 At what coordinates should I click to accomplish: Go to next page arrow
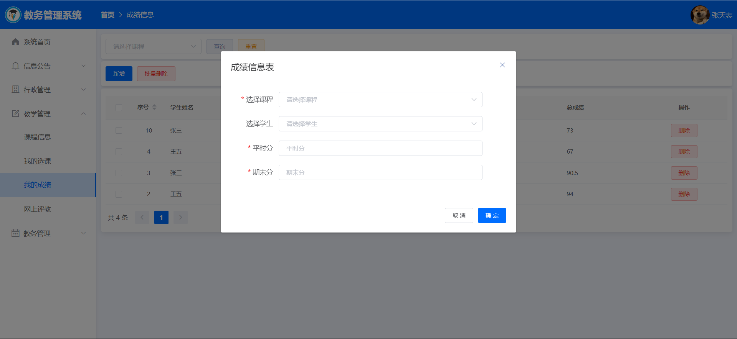click(x=180, y=218)
